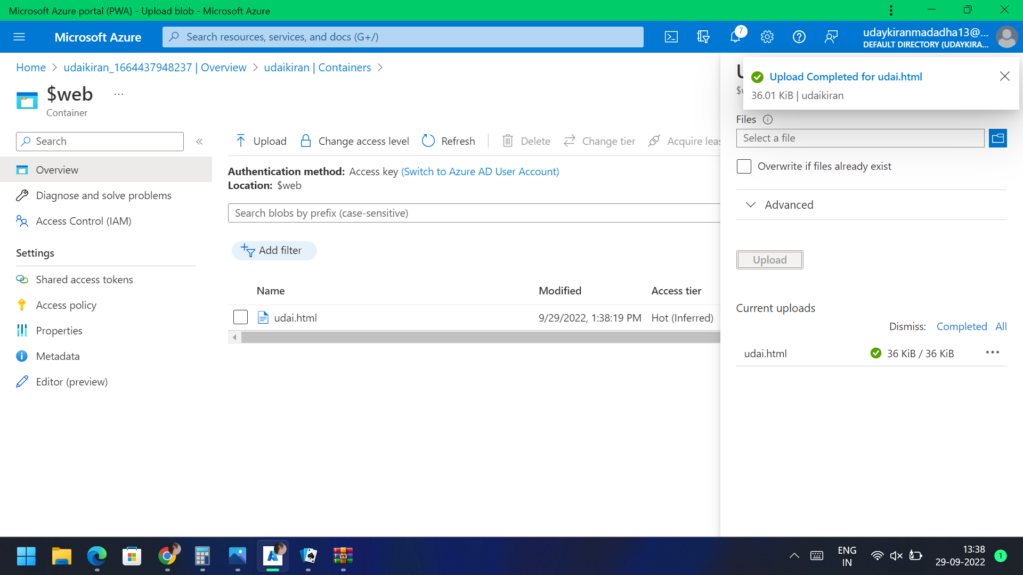The width and height of the screenshot is (1023, 575).
Task: Click Add filter button
Action: [274, 250]
